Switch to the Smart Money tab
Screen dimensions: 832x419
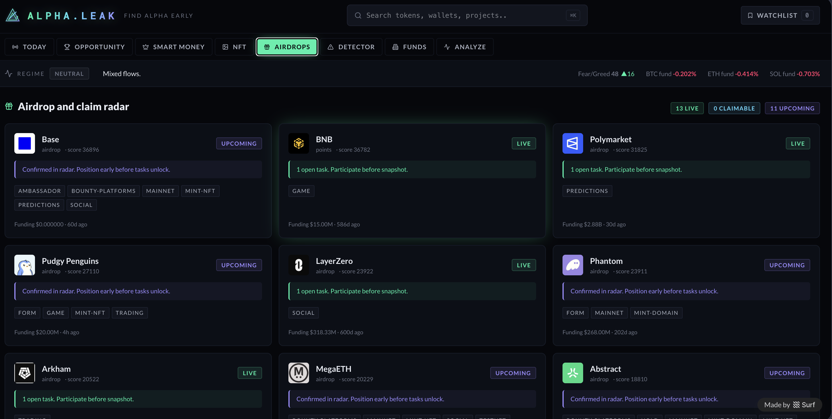173,47
